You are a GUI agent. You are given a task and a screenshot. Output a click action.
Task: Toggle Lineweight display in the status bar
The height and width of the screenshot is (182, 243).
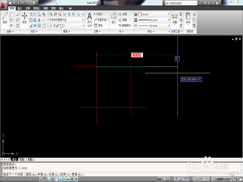click(x=72, y=179)
